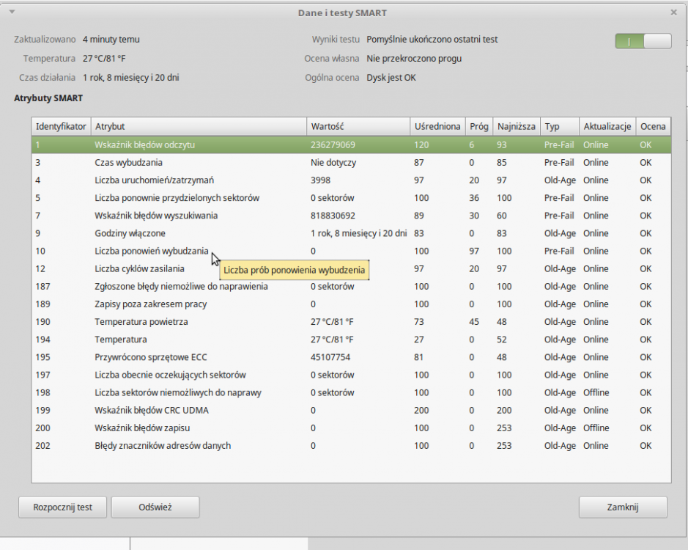The width and height of the screenshot is (688, 550).
Task: Sort by the Aktualizacje column header
Action: 607,127
